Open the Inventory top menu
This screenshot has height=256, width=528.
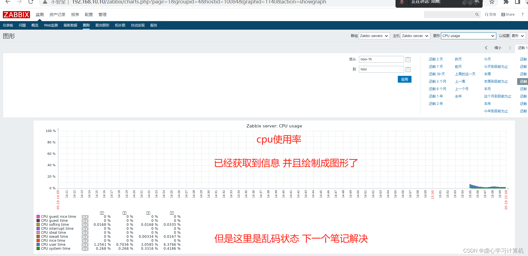coord(57,15)
